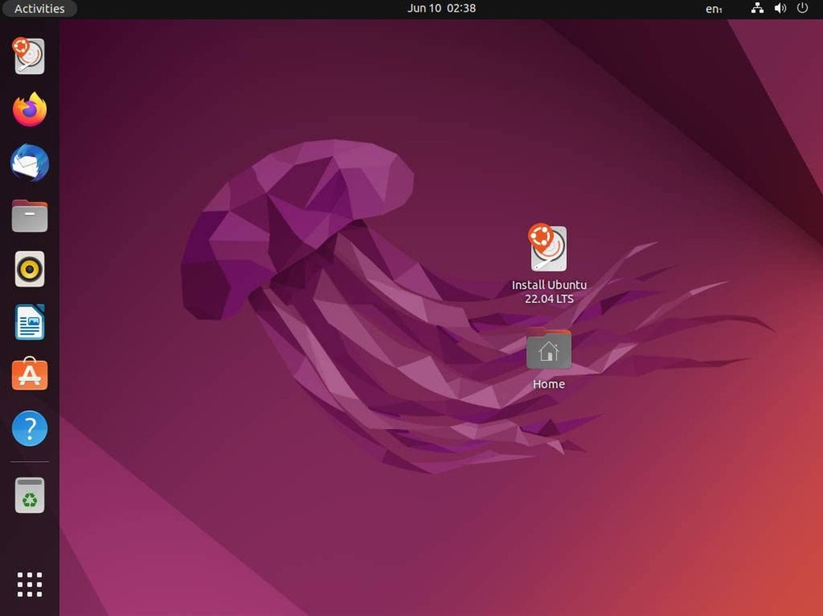Open the en1 keyboard layout menu

tap(713, 8)
